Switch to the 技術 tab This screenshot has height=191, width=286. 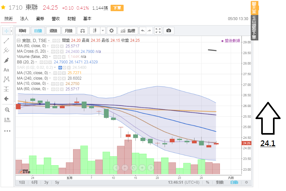click(8, 19)
